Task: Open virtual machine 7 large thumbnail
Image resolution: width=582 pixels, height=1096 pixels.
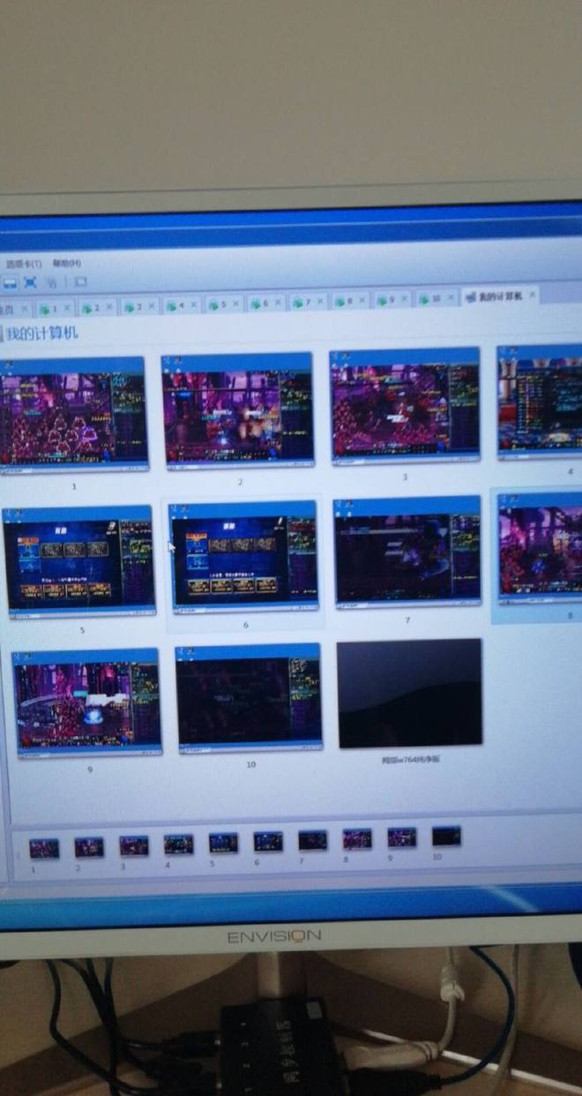Action: pyautogui.click(x=407, y=552)
